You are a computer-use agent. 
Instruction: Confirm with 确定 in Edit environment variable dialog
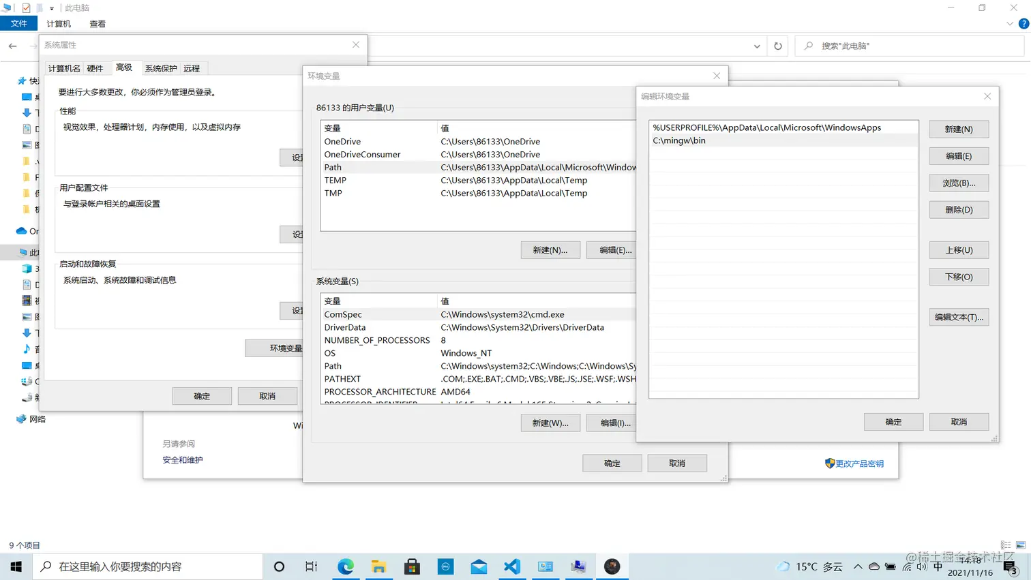coord(893,422)
